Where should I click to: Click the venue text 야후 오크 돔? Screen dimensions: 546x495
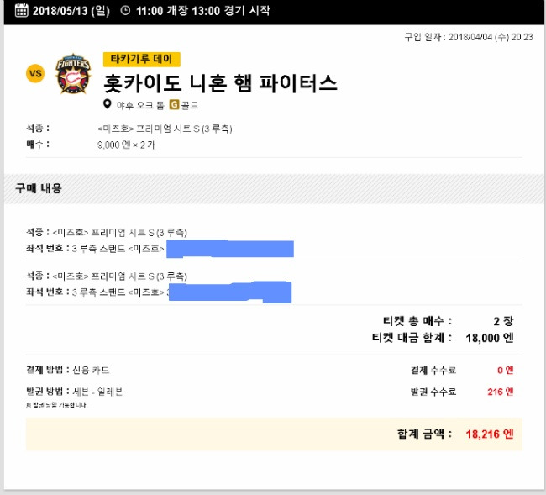click(x=140, y=105)
